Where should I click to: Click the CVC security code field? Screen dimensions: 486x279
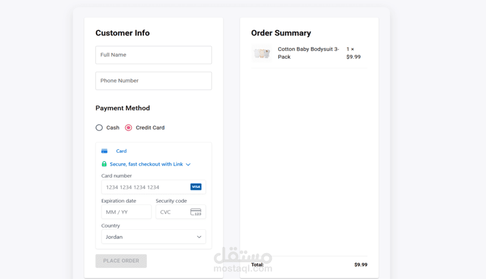[x=180, y=212]
